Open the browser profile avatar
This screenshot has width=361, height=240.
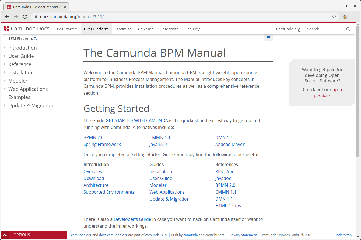(345, 17)
